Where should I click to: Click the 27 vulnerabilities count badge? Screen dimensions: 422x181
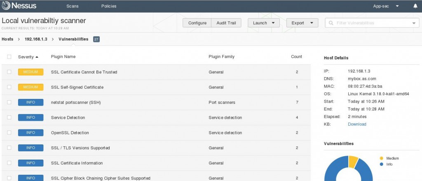(96, 39)
